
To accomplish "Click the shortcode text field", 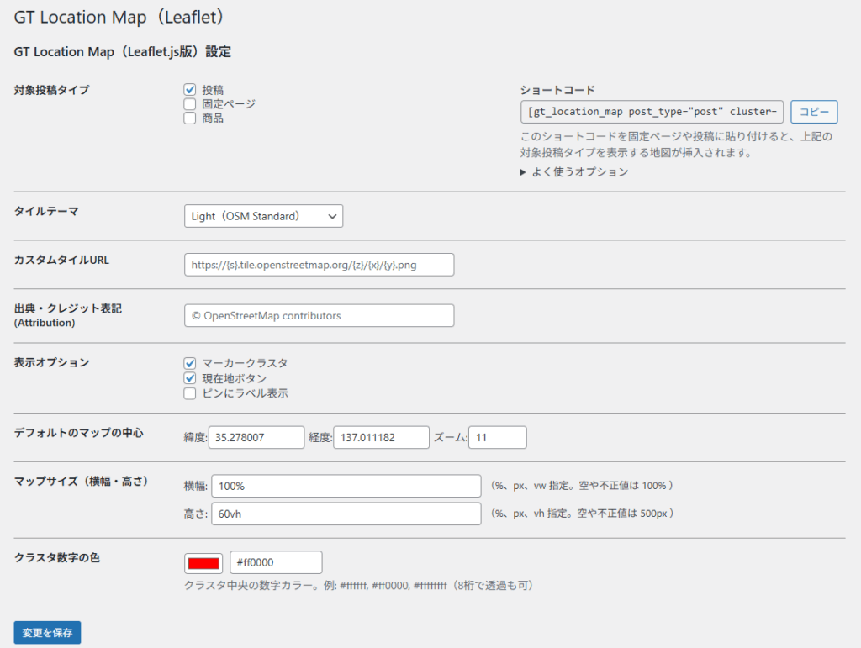I will (652, 112).
